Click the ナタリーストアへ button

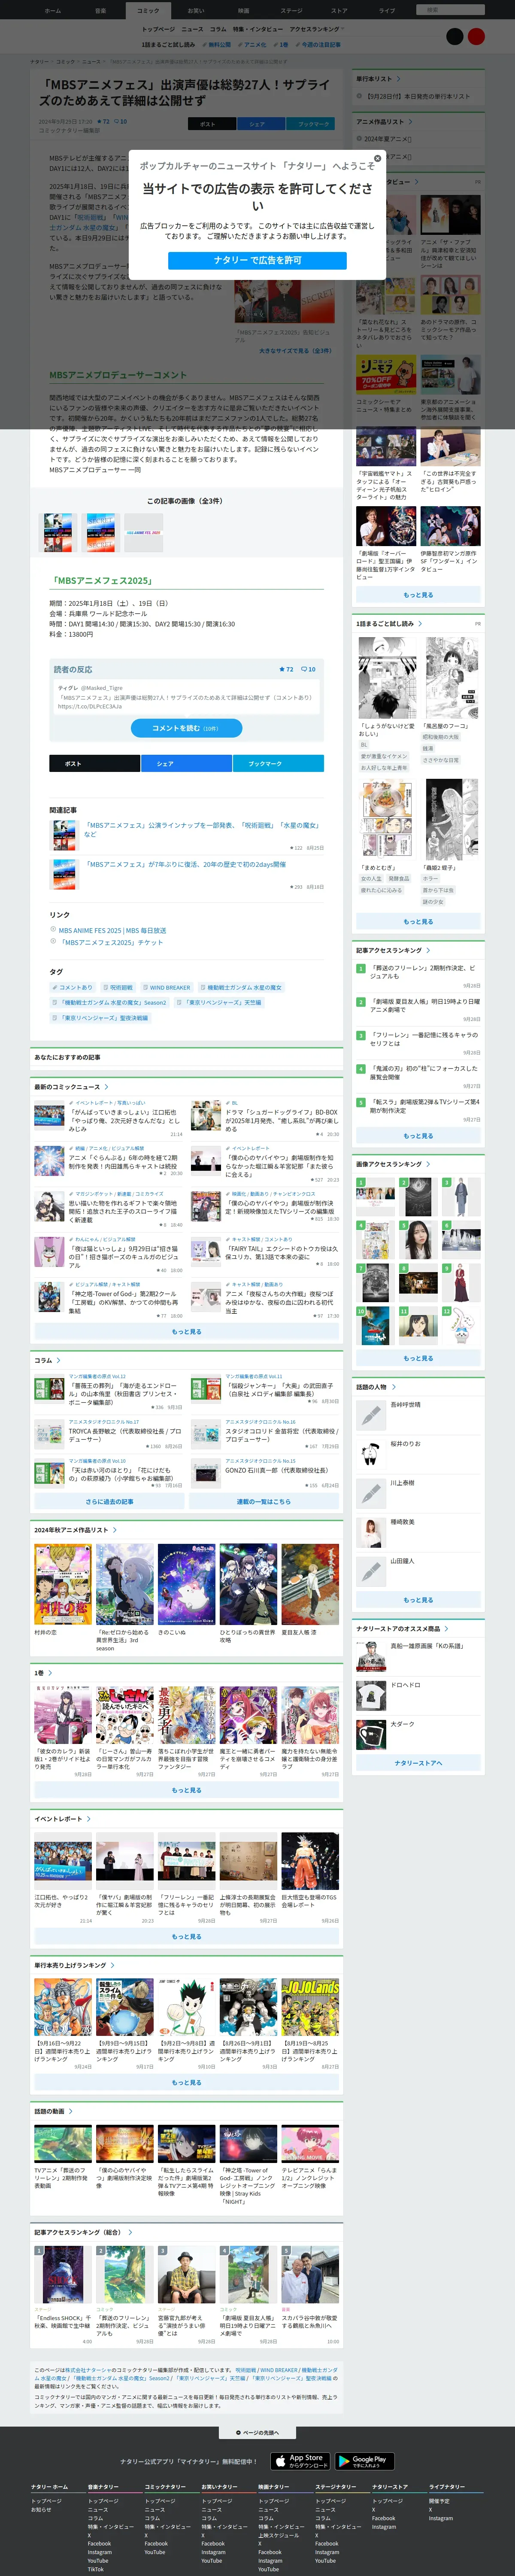coord(418,1763)
